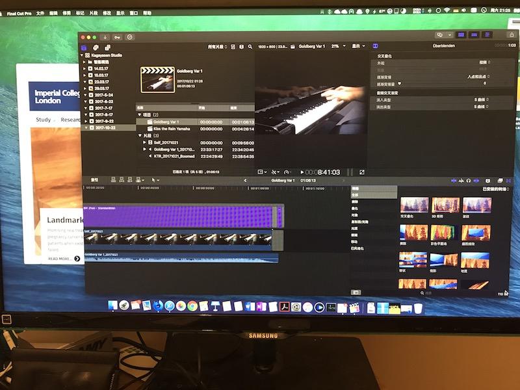This screenshot has width=520, height=390.
Task: Open the 文件 menu
Action: pyautogui.click(x=40, y=13)
